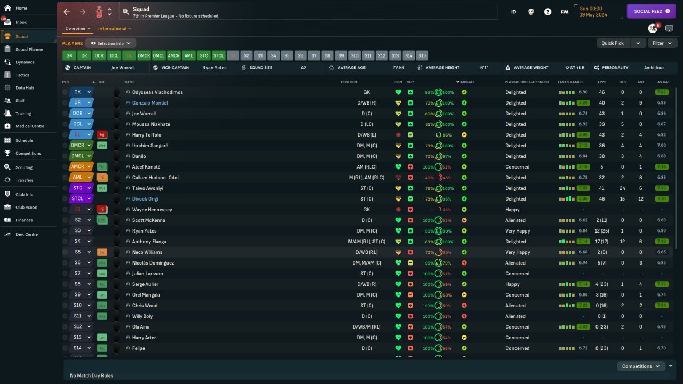This screenshot has height=384, width=683.
Task: Tick the selection circle for Moussa Niakhaté
Action: pyautogui.click(x=65, y=124)
